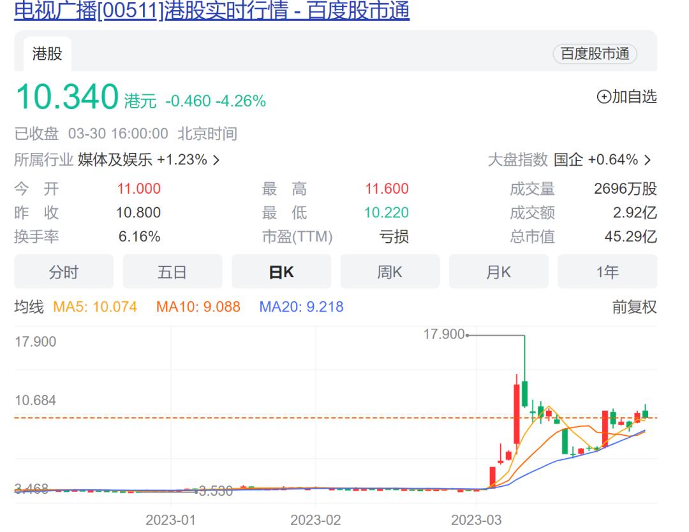Click the 均线 label on the chart toolbar
The height and width of the screenshot is (532, 689).
coord(29,306)
